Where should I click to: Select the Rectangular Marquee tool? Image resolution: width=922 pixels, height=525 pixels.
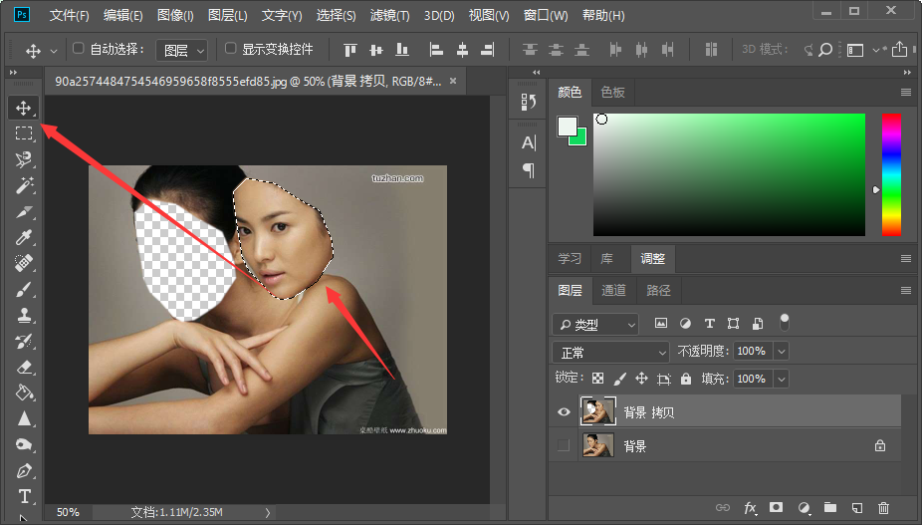pos(24,133)
